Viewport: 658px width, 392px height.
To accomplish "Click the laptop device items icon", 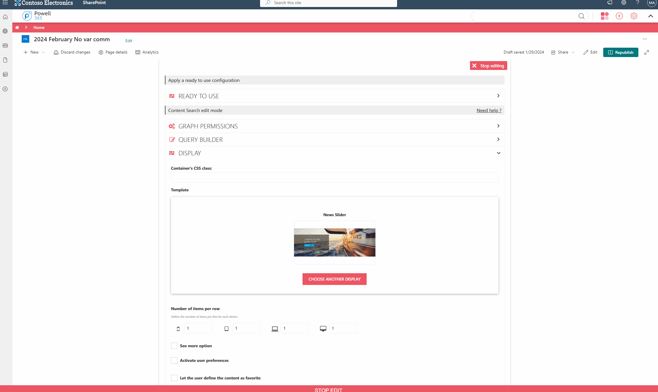I will 275,329.
